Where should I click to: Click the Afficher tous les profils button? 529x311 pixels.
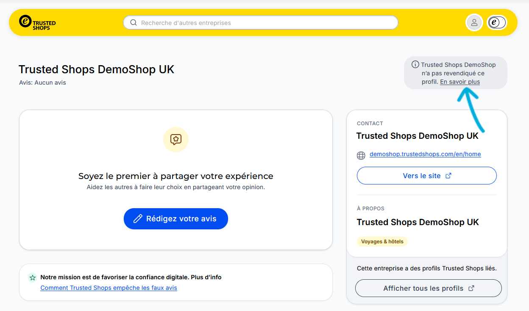(429, 288)
